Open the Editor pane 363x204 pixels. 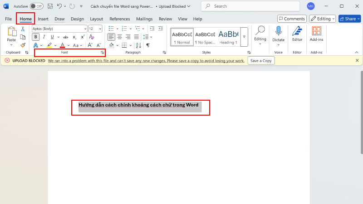click(297, 34)
